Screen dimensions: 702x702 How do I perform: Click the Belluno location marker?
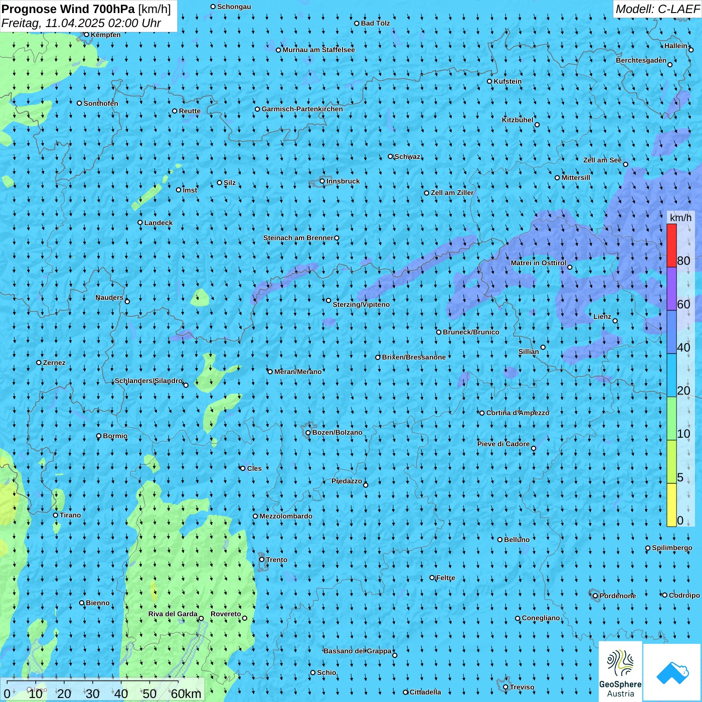pos(500,540)
